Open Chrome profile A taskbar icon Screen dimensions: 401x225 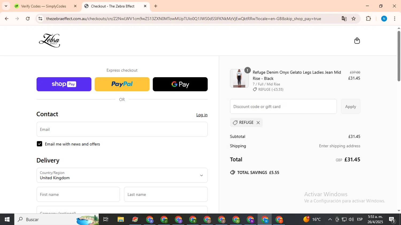click(x=150, y=219)
